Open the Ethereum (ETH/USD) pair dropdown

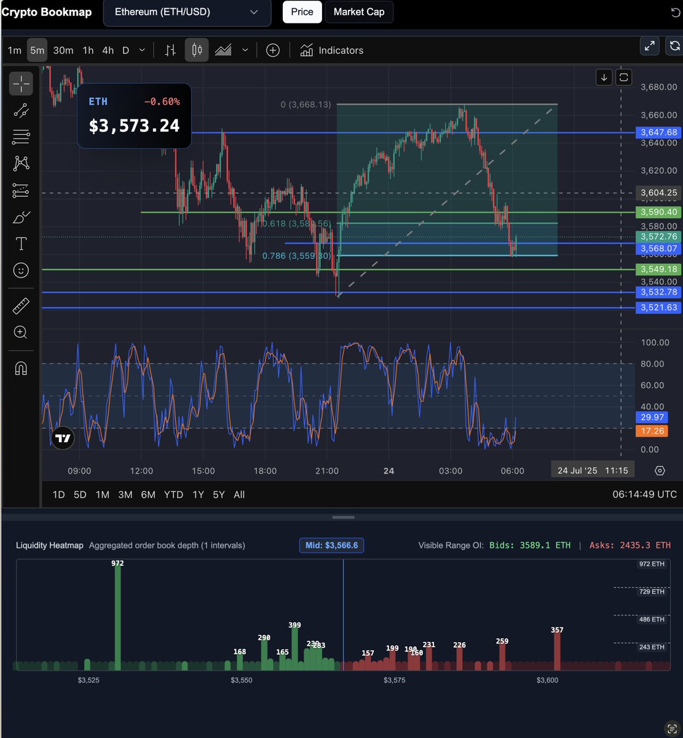pos(187,12)
